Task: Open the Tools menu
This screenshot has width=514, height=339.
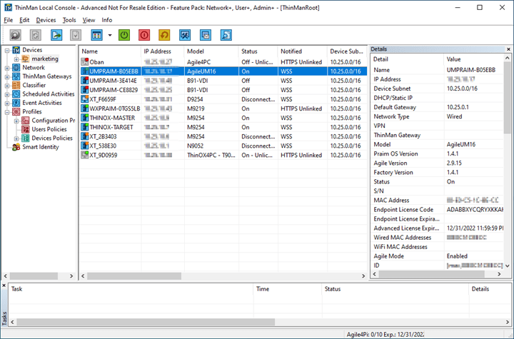Action: pos(69,20)
